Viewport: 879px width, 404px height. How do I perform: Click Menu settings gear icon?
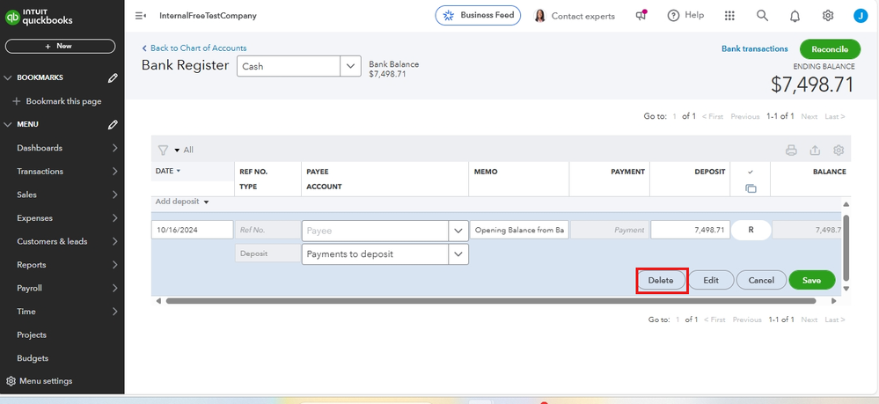11,381
